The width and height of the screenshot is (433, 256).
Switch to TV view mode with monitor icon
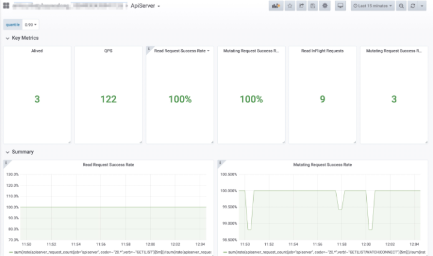pyautogui.click(x=340, y=6)
